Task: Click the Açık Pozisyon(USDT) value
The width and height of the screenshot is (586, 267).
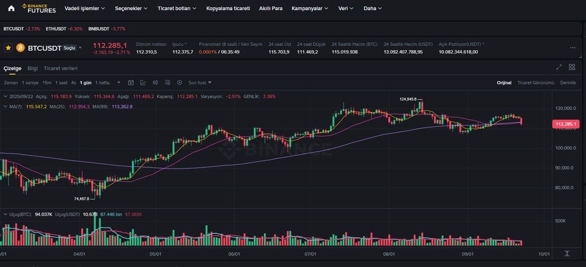Action: (459, 52)
